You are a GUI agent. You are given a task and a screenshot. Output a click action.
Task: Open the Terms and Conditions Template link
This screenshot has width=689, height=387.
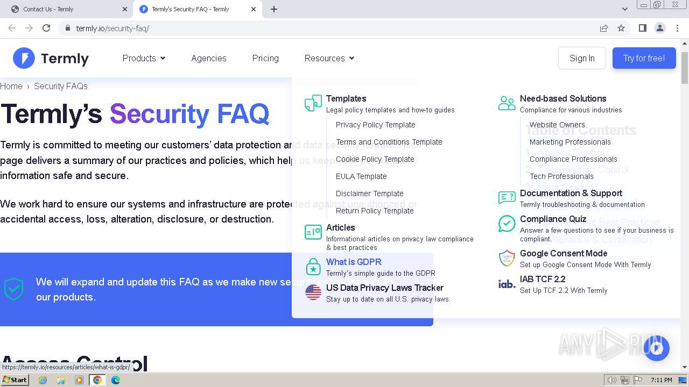click(x=389, y=142)
